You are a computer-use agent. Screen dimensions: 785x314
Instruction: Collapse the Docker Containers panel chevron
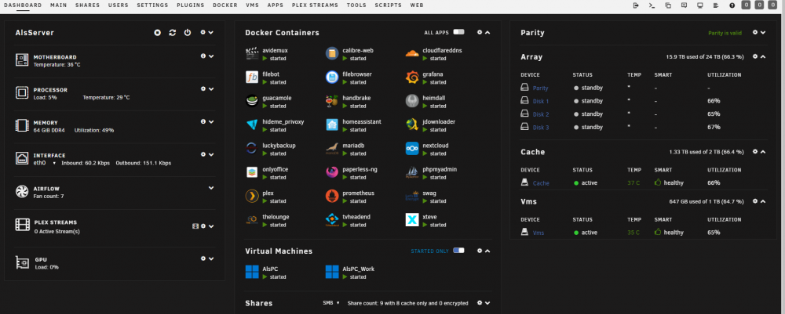[x=488, y=32]
